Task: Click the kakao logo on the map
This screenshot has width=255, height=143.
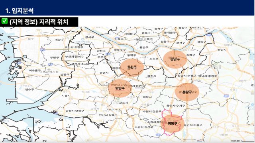Action: pyautogui.click(x=235, y=141)
